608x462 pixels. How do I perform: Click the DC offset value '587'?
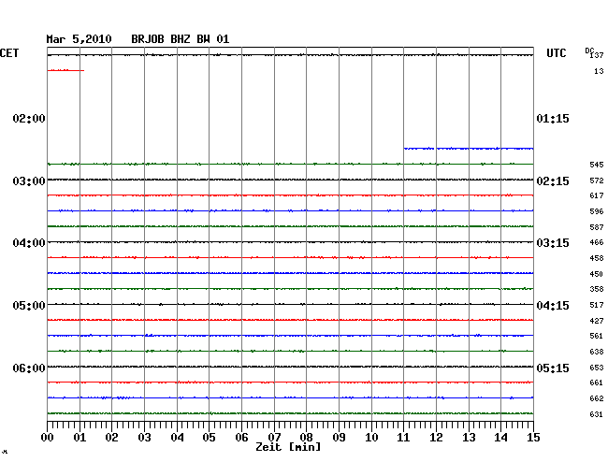[597, 227]
